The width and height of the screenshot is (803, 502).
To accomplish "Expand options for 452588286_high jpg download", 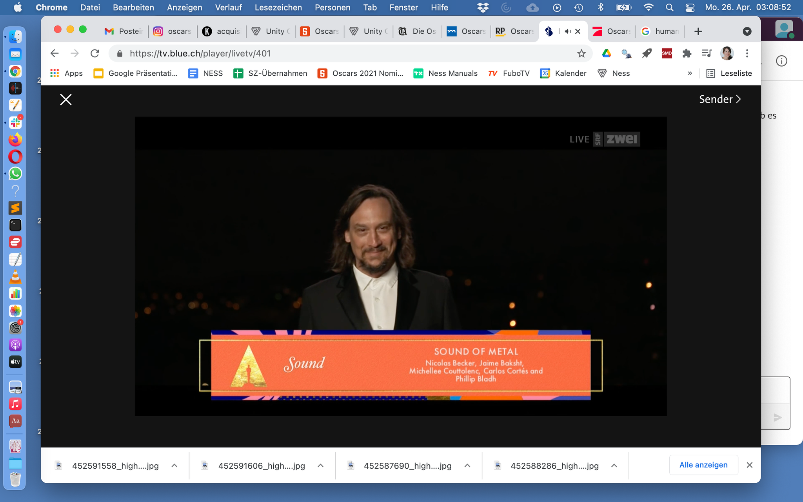I will [614, 466].
